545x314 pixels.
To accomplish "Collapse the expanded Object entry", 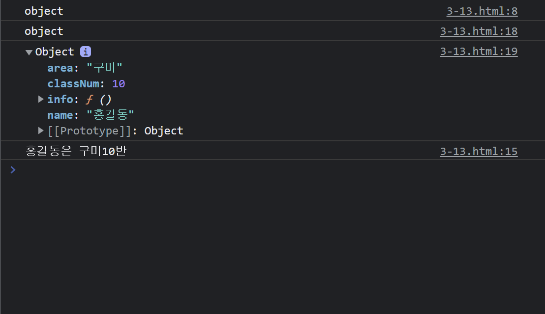I will 29,52.
